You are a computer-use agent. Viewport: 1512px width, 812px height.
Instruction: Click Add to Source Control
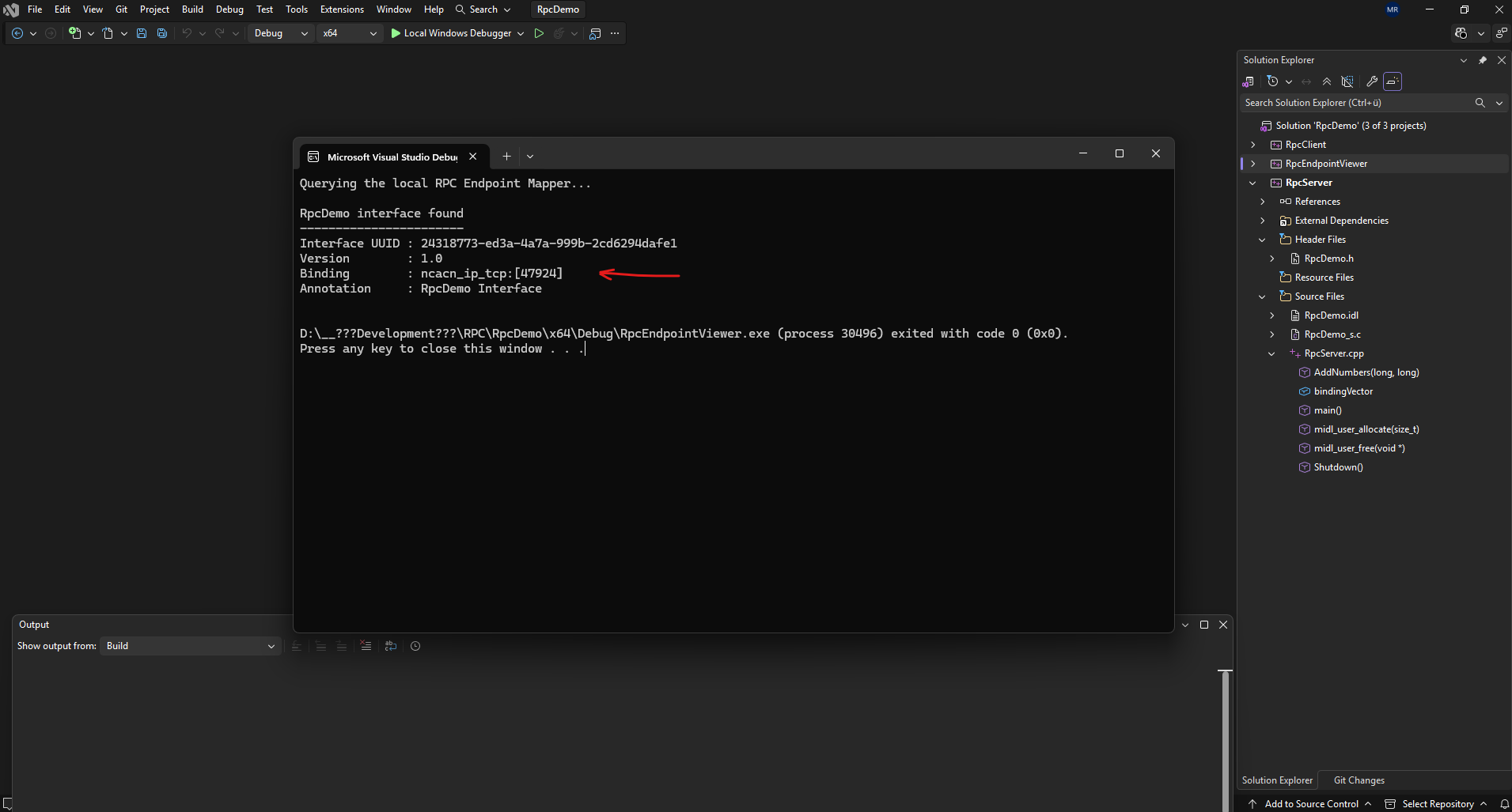click(x=1309, y=804)
